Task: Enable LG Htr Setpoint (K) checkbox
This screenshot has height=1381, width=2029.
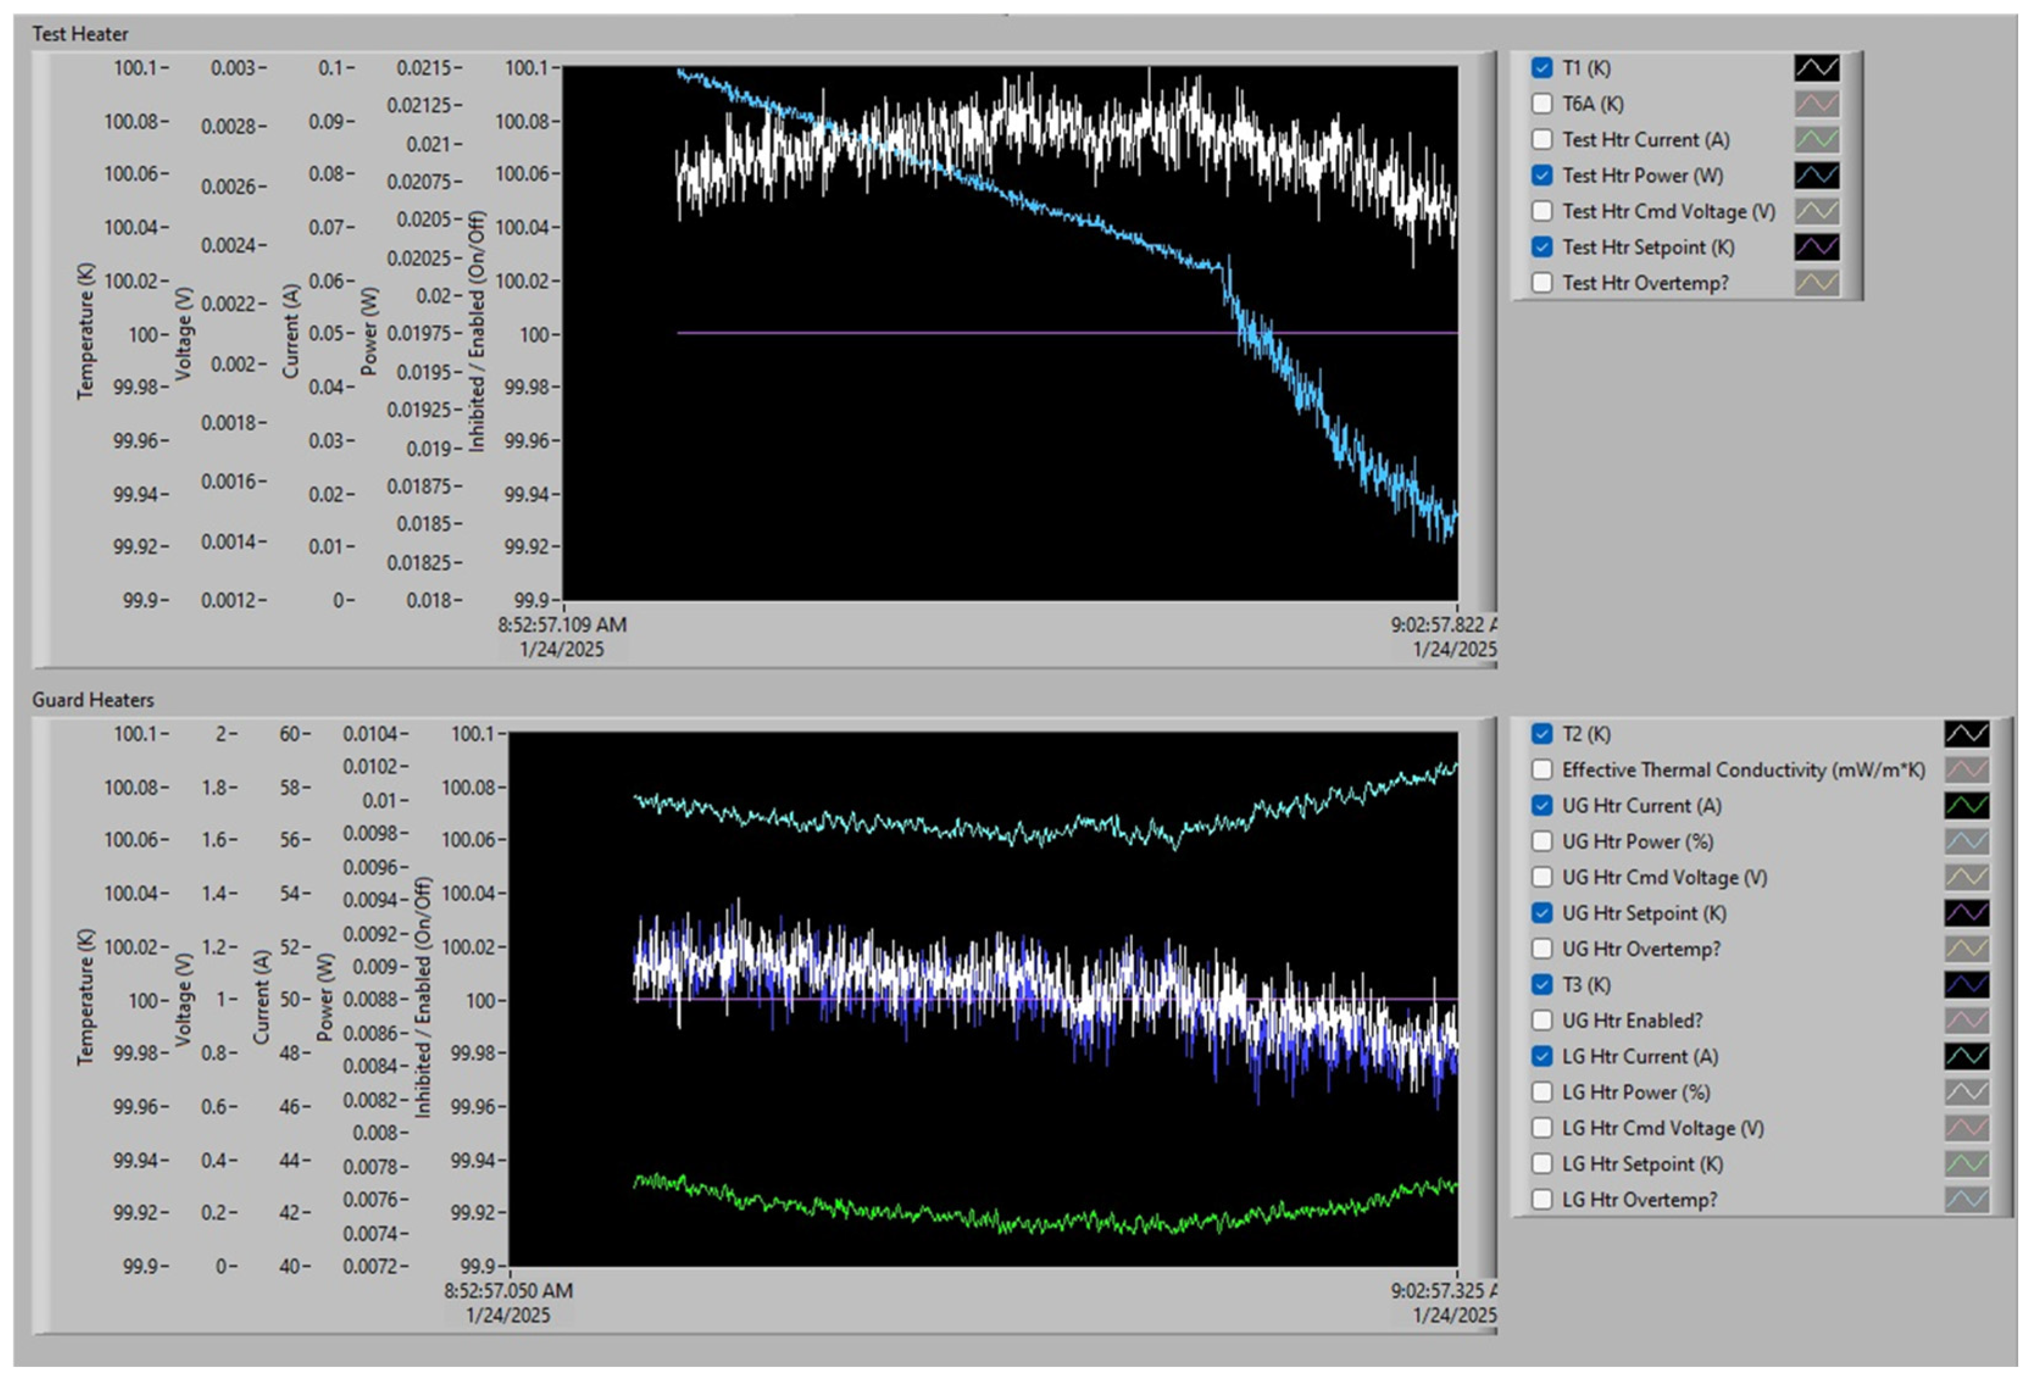Action: (1542, 1163)
